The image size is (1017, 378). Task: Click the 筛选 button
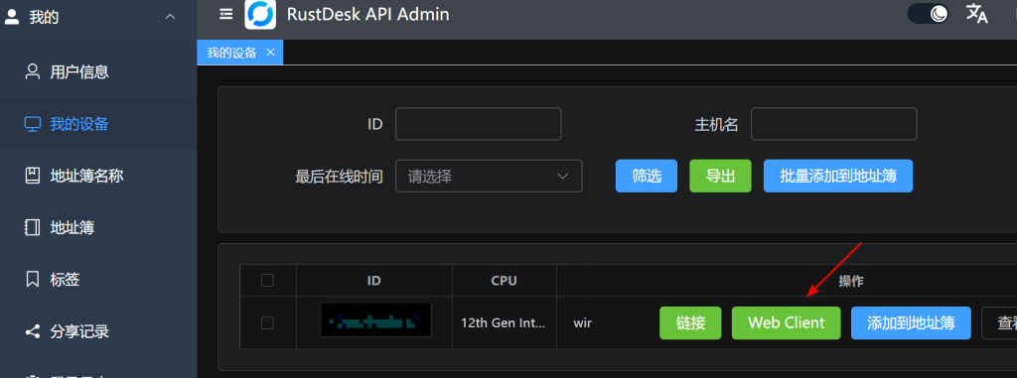(646, 176)
